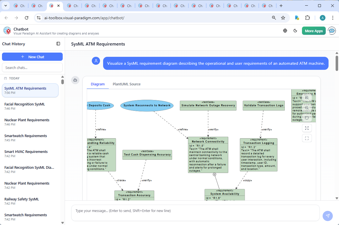Click the Search chats input field

tap(32, 68)
